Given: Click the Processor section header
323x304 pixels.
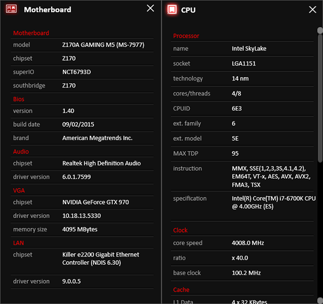Looking at the screenshot, I should pyautogui.click(x=186, y=36).
